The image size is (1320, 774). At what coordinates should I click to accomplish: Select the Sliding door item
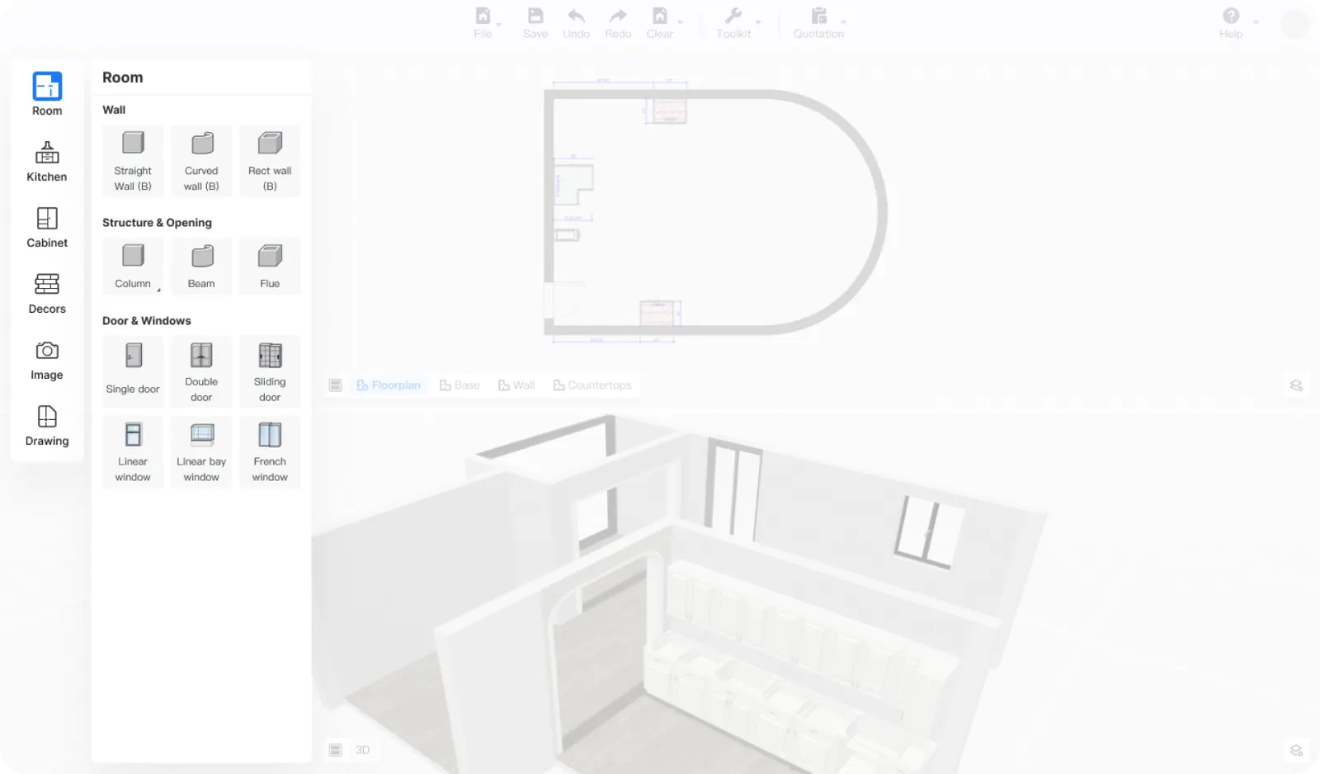270,370
